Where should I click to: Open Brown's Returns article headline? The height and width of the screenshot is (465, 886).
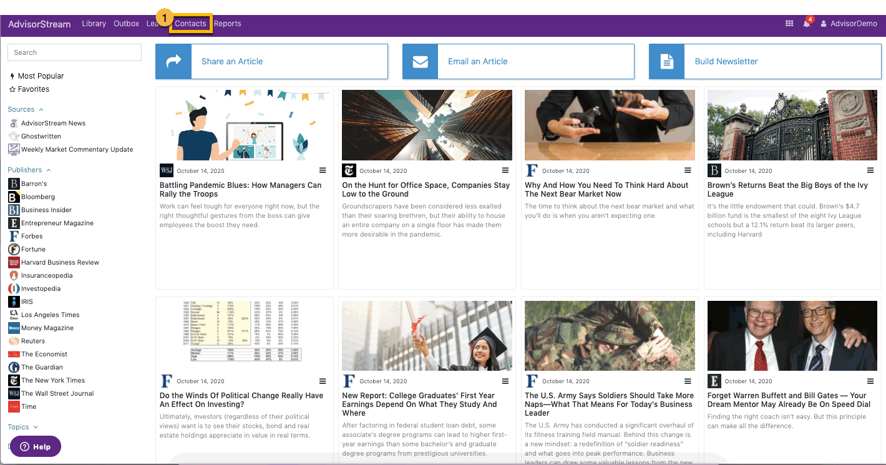(787, 189)
